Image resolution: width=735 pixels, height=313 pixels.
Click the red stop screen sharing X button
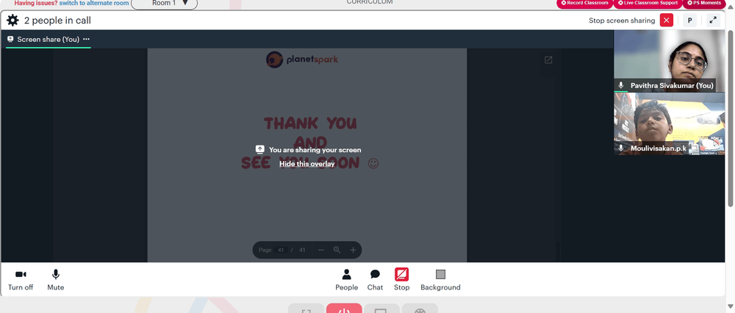[666, 20]
